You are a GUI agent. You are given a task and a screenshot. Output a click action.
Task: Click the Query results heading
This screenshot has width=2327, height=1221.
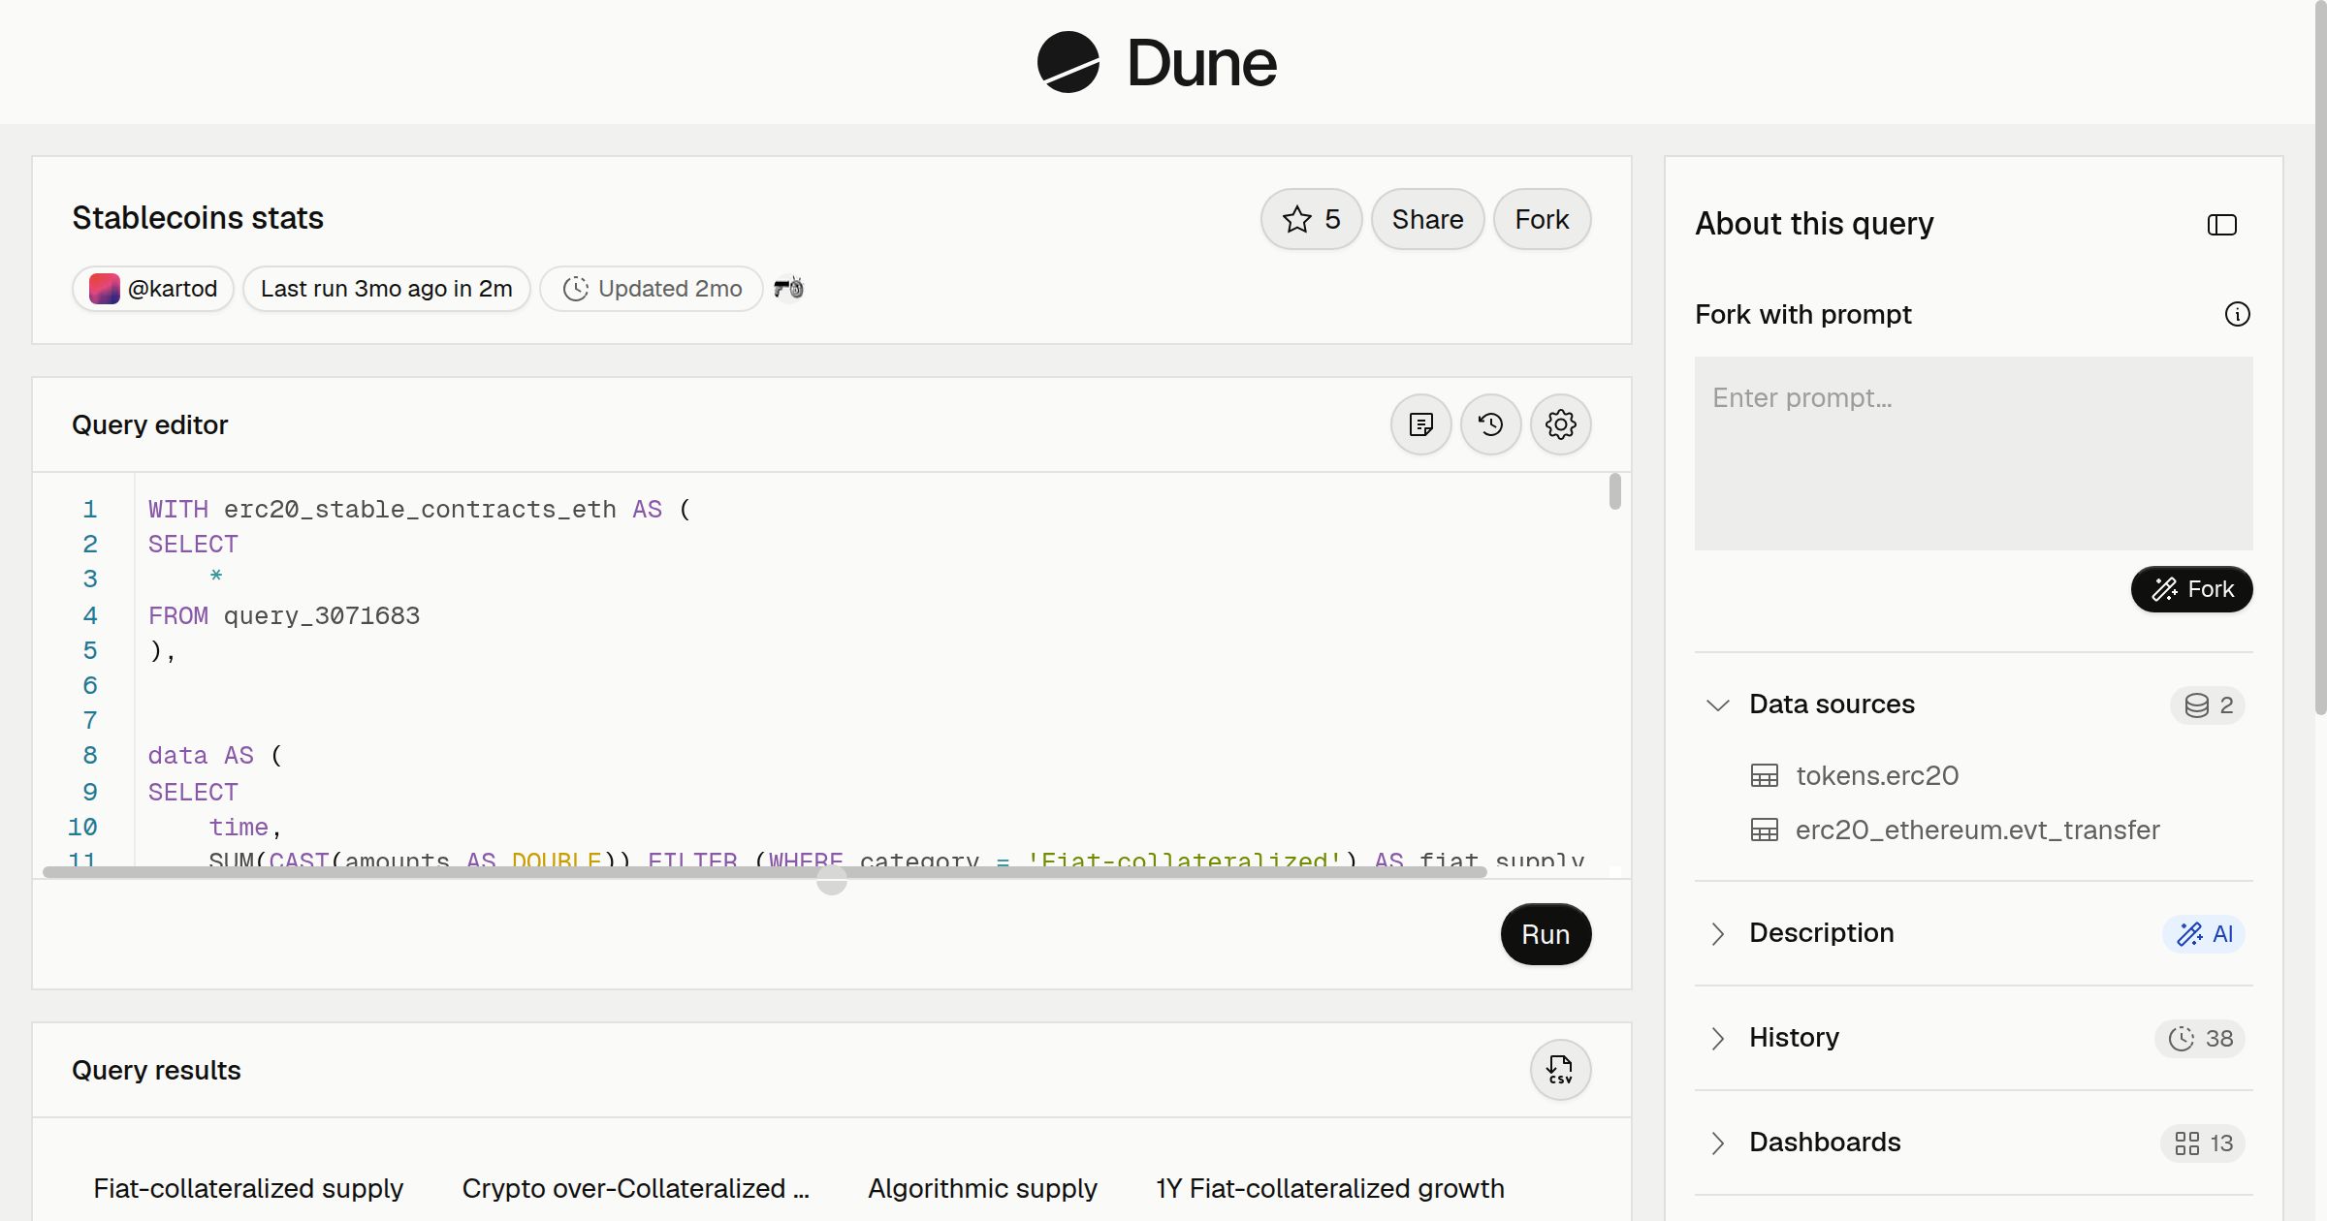tap(156, 1070)
